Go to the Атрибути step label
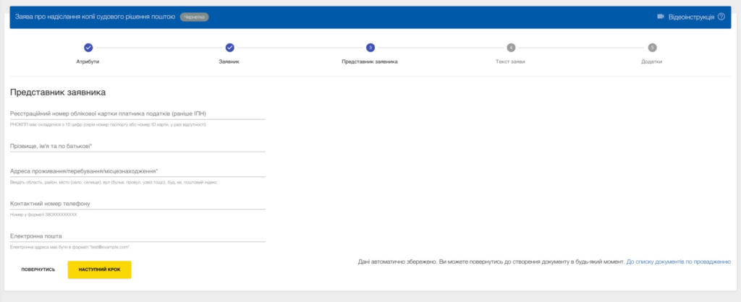Image resolution: width=741 pixels, height=302 pixels. 88,62
